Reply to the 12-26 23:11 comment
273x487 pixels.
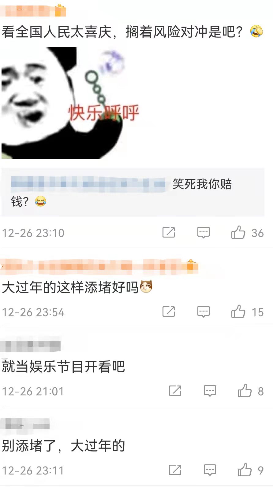(210, 470)
